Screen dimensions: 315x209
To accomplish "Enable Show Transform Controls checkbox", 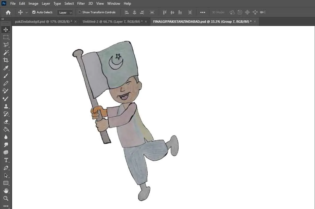I will pyautogui.click(x=80, y=12).
